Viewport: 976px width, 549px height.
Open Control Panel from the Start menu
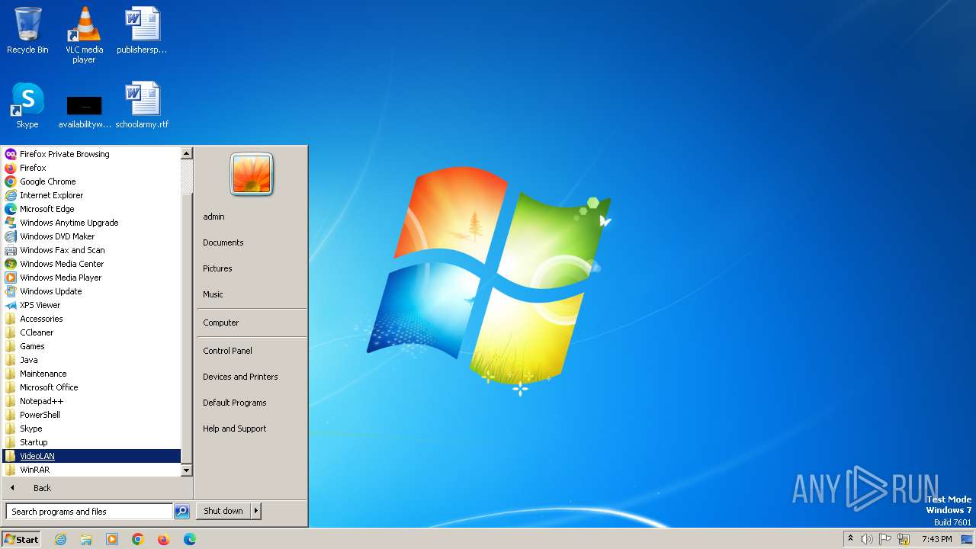click(252, 351)
